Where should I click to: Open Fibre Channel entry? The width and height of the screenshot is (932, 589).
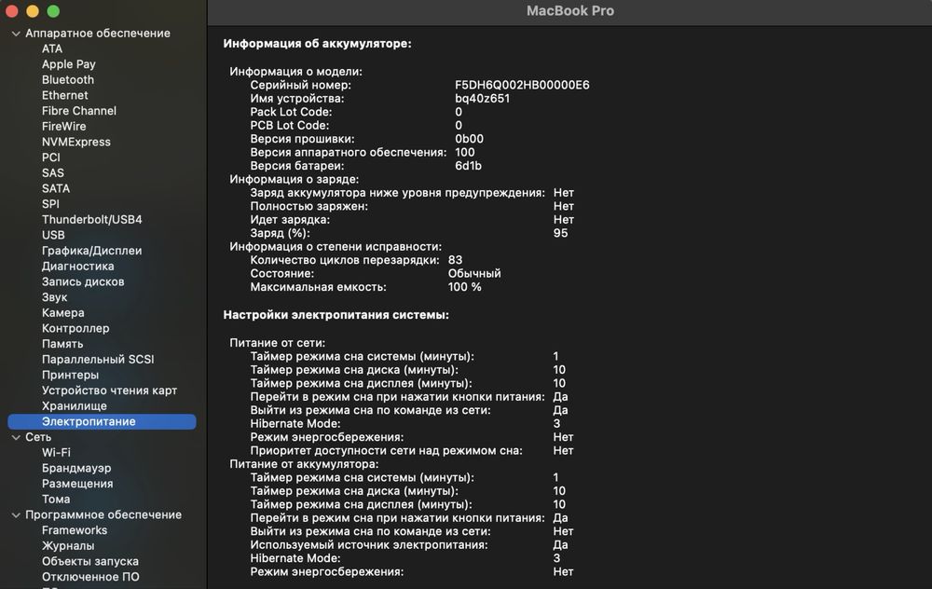(x=79, y=111)
